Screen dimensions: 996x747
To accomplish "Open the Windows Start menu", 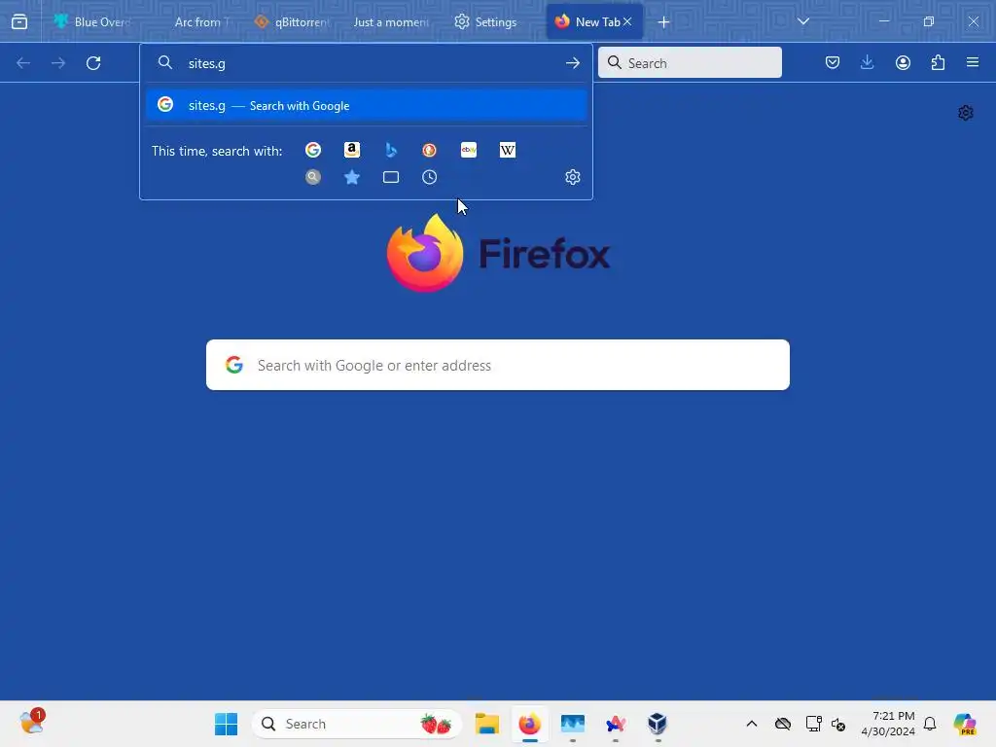I will point(226,724).
